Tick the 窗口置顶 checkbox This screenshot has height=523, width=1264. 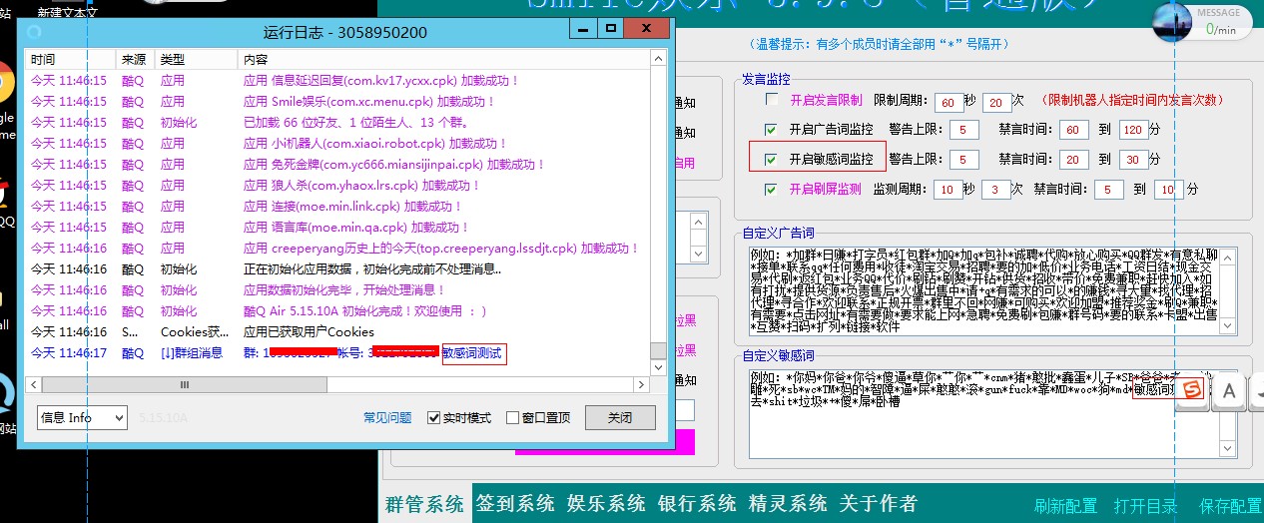(512, 418)
